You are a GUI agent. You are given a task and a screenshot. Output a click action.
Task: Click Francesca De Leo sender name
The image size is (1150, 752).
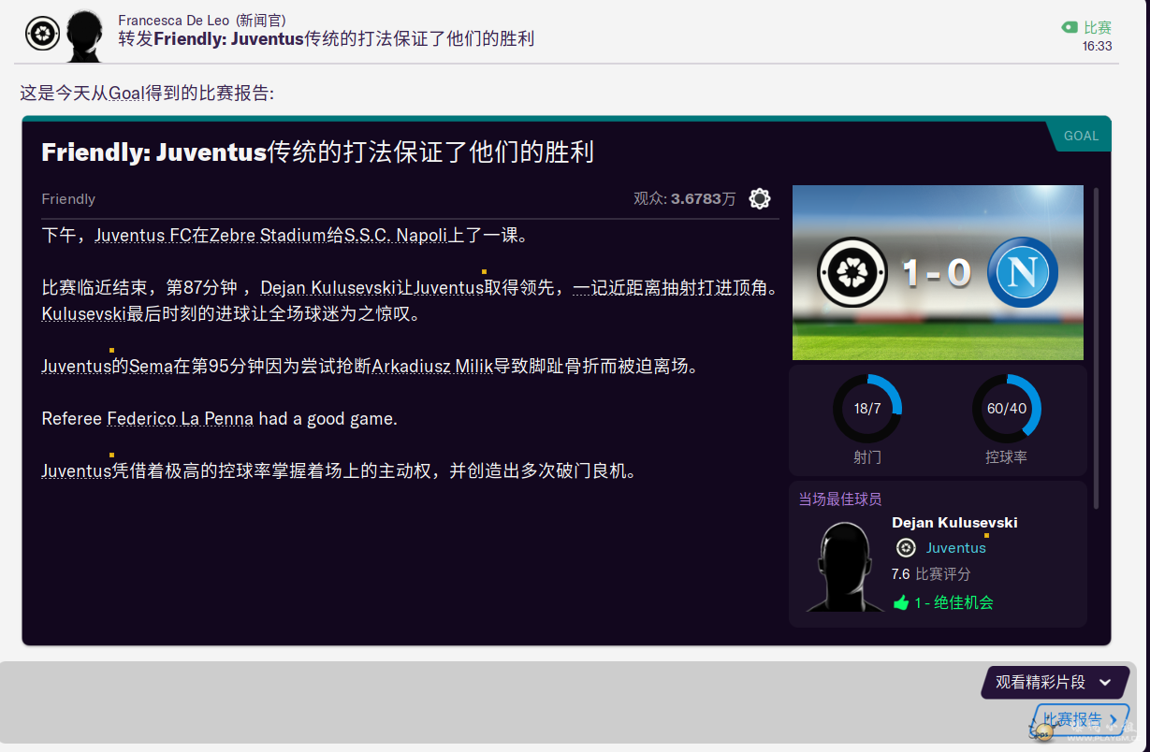(x=174, y=21)
